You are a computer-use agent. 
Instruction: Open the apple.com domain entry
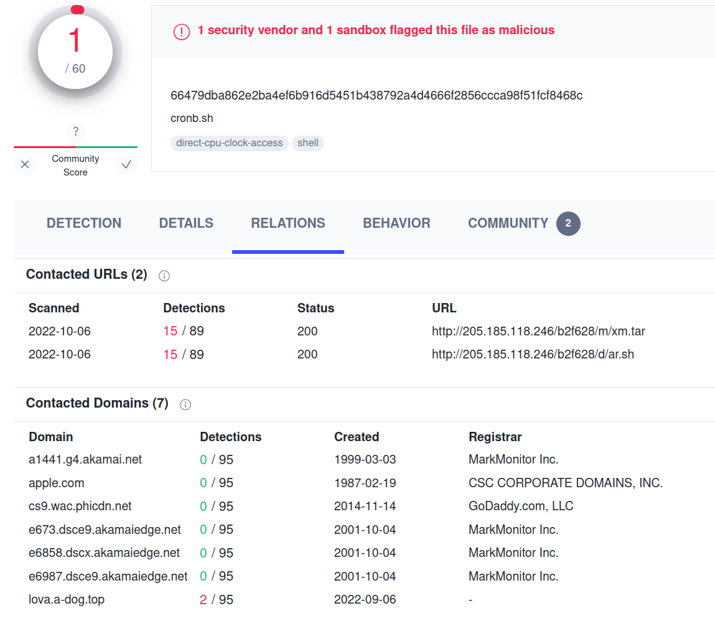point(57,483)
